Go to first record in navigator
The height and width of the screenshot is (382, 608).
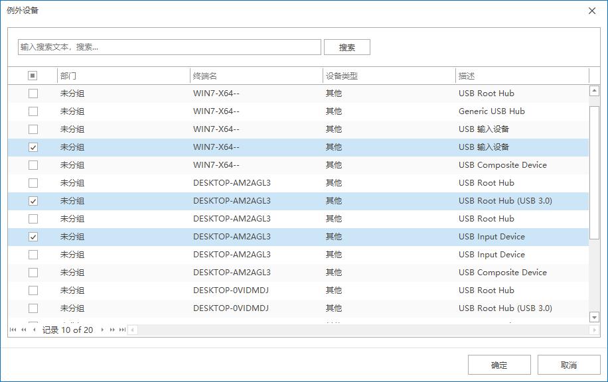[13, 330]
